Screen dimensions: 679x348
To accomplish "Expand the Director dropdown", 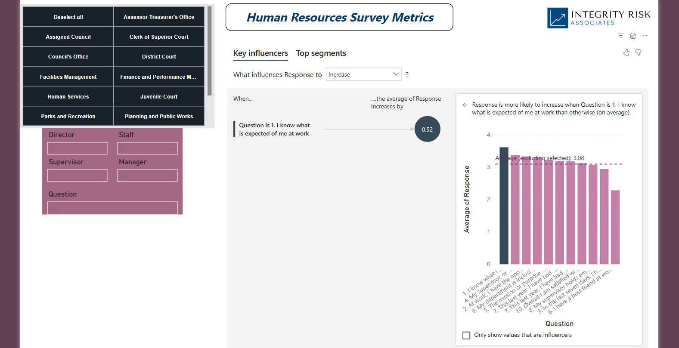I will pyautogui.click(x=77, y=149).
